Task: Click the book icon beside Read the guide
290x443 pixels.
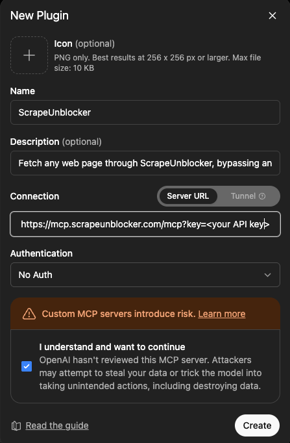Action: [x=16, y=425]
